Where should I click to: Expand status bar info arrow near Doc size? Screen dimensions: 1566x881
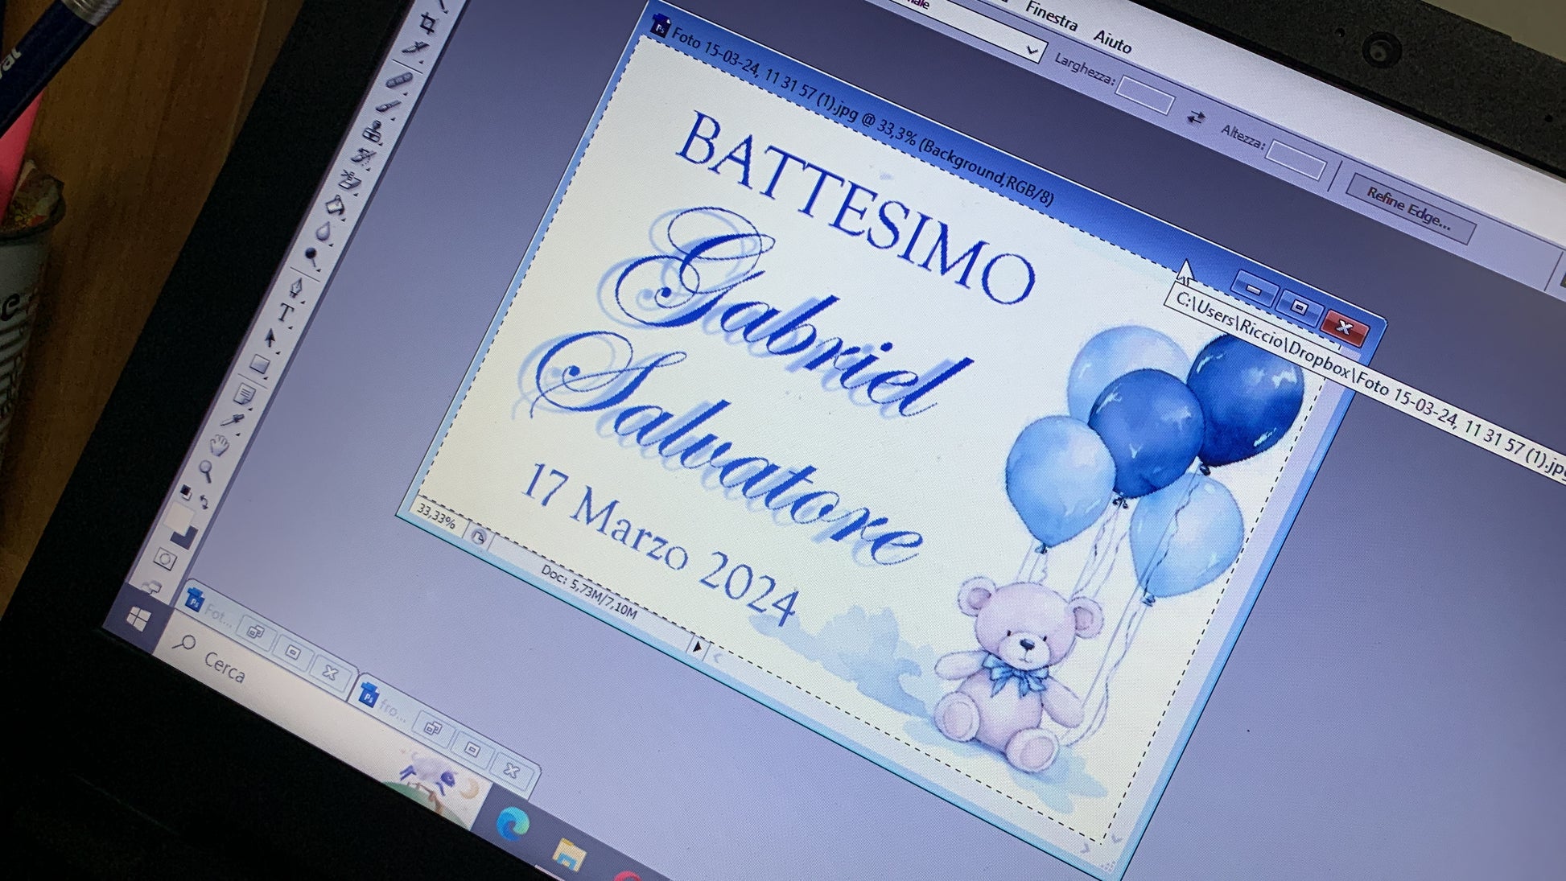click(x=697, y=645)
